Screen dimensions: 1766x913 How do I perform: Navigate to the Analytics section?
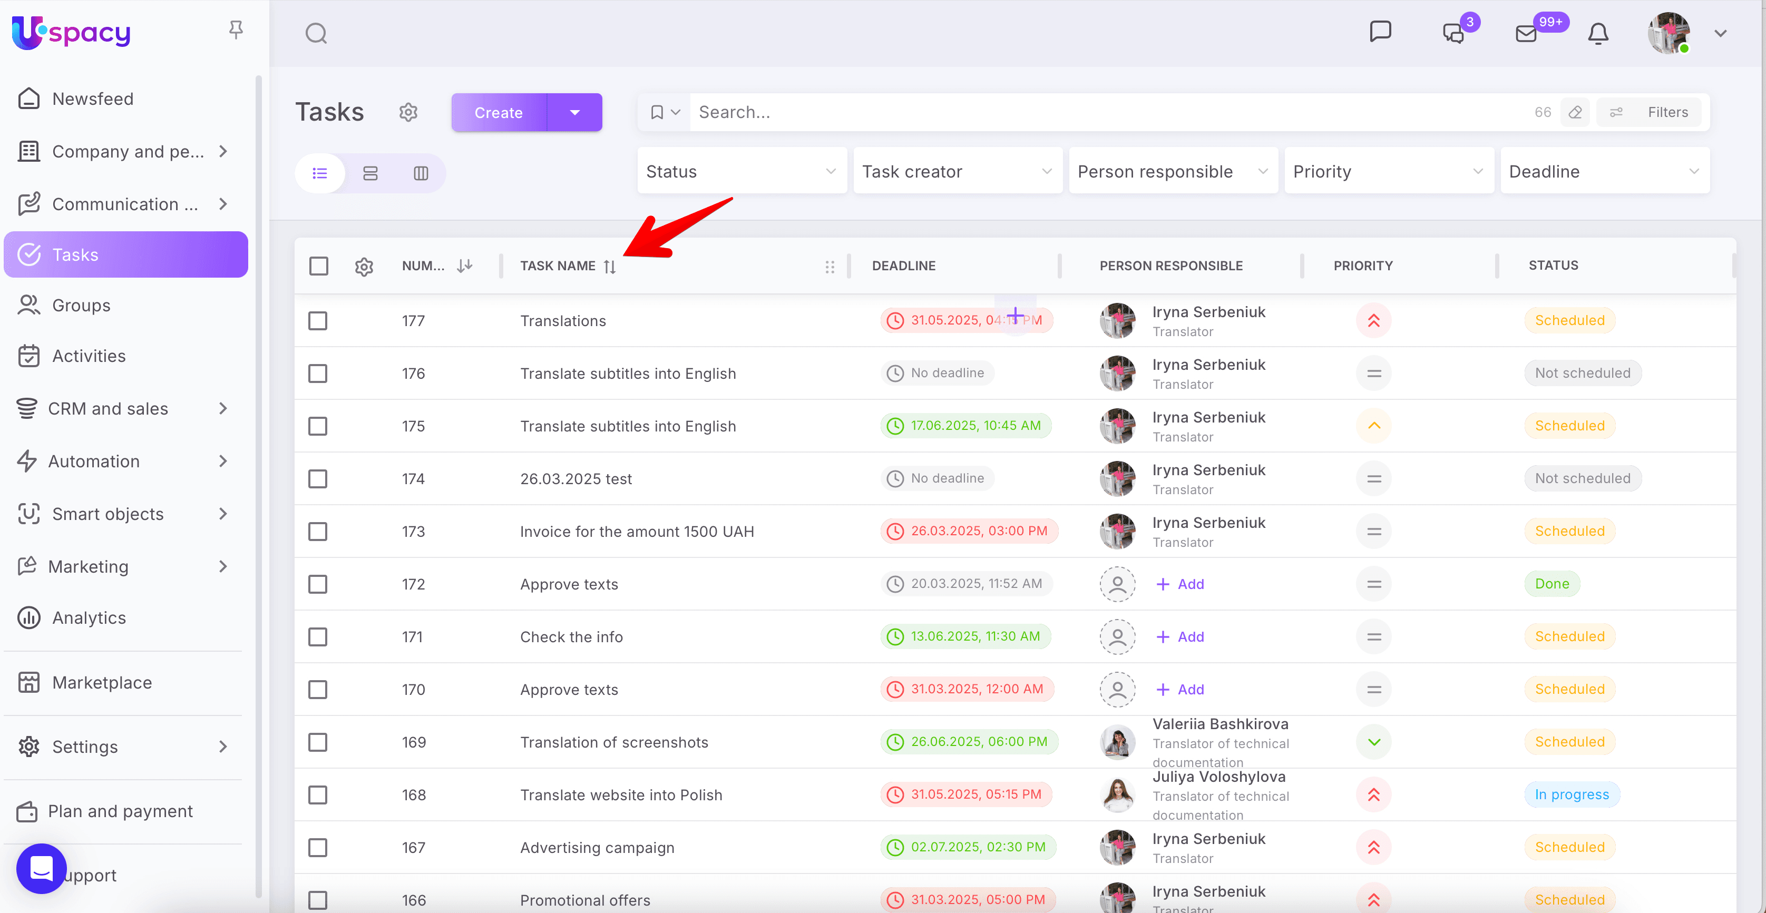pyautogui.click(x=90, y=617)
